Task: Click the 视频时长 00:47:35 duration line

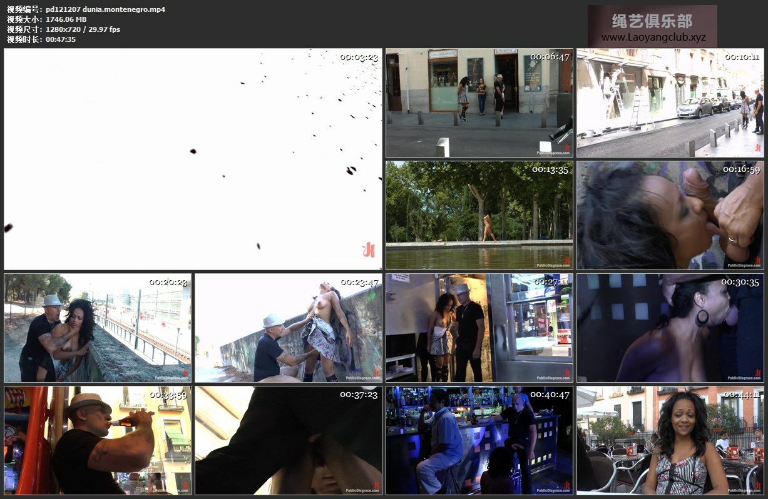Action: 41,39
